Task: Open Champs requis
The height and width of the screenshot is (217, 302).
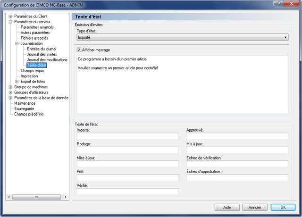Action: coord(33,71)
